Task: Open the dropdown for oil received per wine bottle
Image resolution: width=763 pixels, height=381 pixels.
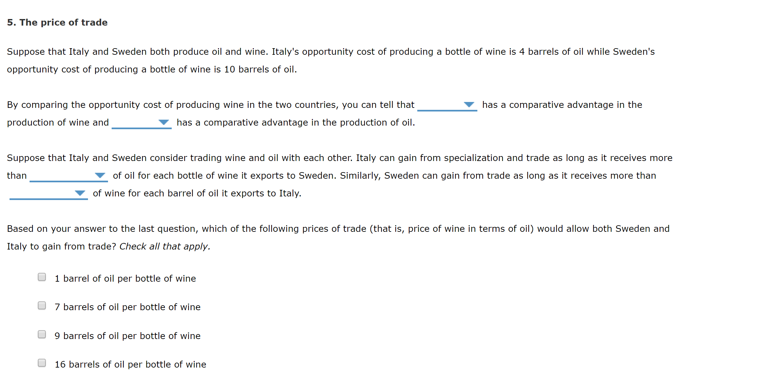Action: 100,175
